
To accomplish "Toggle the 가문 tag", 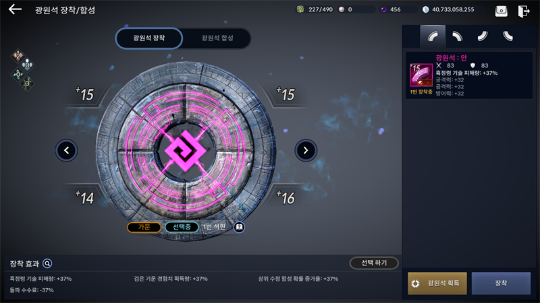I will click(x=144, y=227).
